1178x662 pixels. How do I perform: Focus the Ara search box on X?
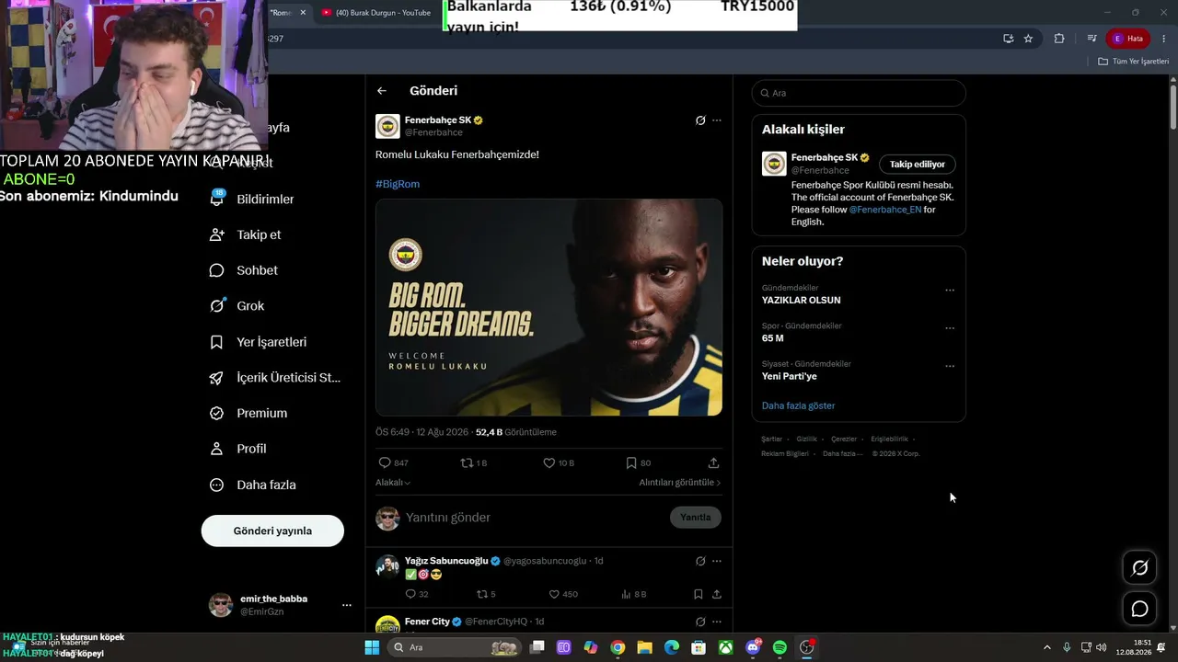point(859,93)
